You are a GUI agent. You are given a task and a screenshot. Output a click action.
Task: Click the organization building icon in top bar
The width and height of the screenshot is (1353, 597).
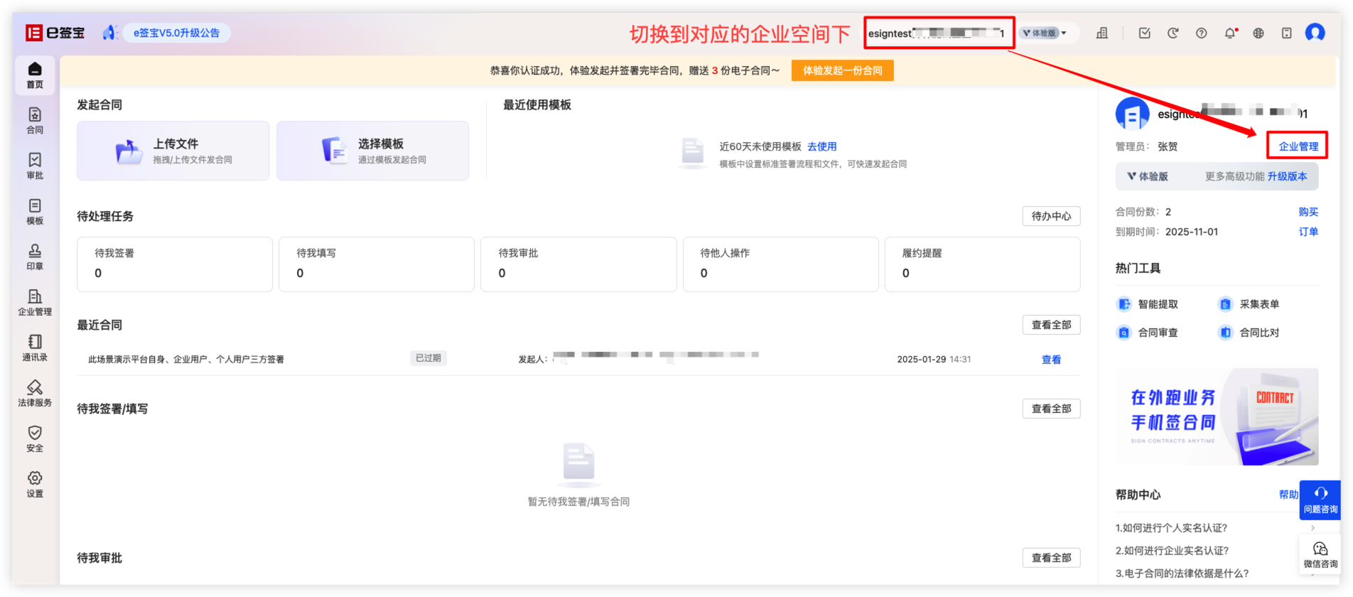[x=1102, y=33]
